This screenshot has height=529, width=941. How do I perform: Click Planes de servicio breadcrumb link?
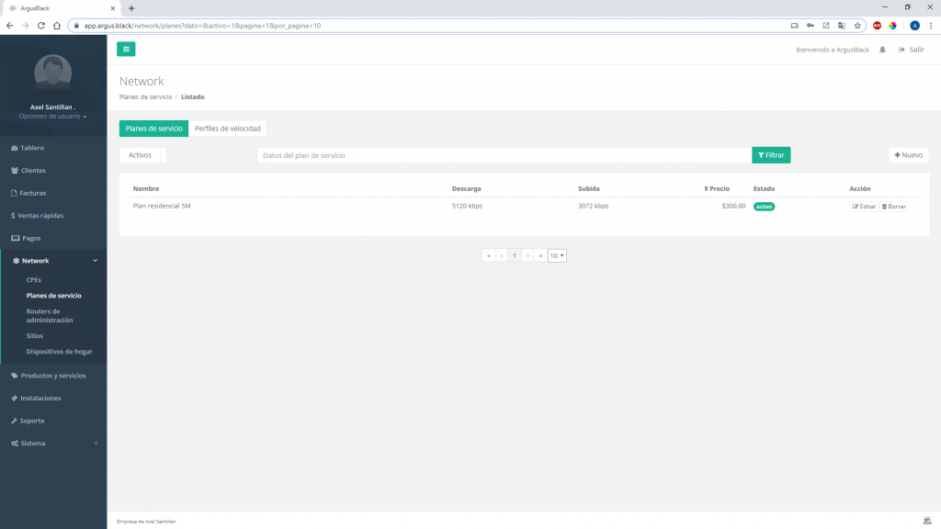pos(145,96)
